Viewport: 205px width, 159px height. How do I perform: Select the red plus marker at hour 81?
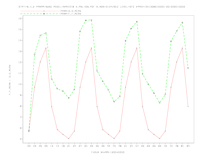click(x=182, y=48)
